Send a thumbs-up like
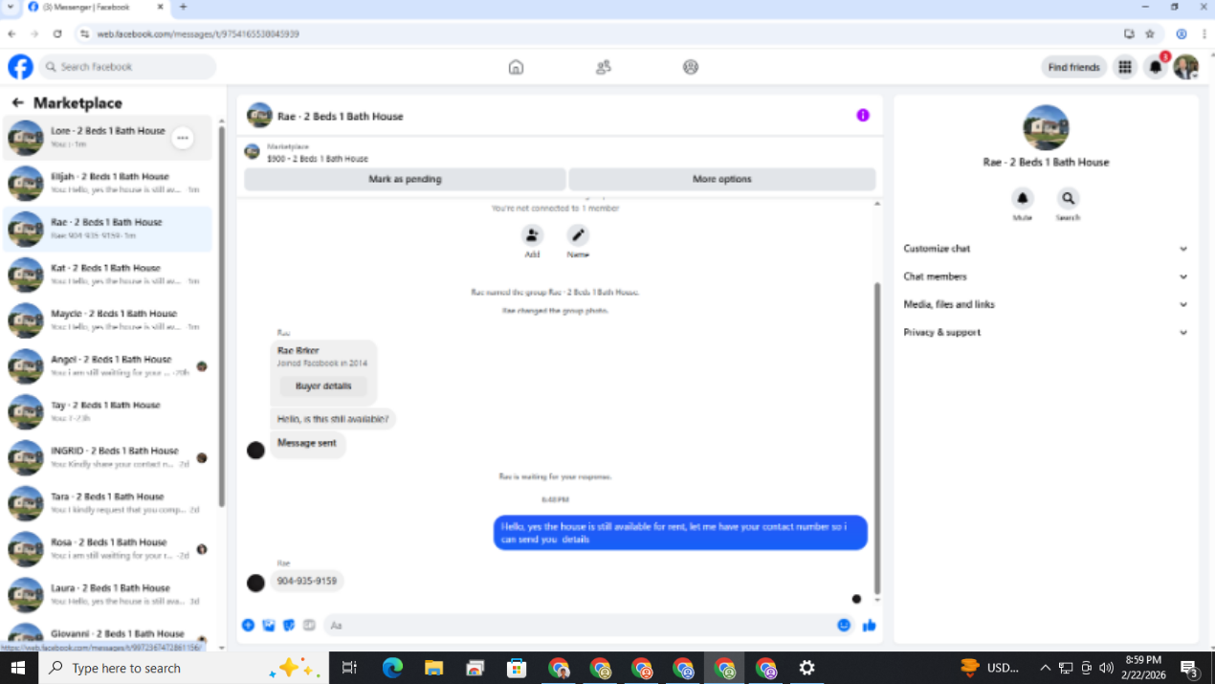This screenshot has height=684, width=1215. 869,625
